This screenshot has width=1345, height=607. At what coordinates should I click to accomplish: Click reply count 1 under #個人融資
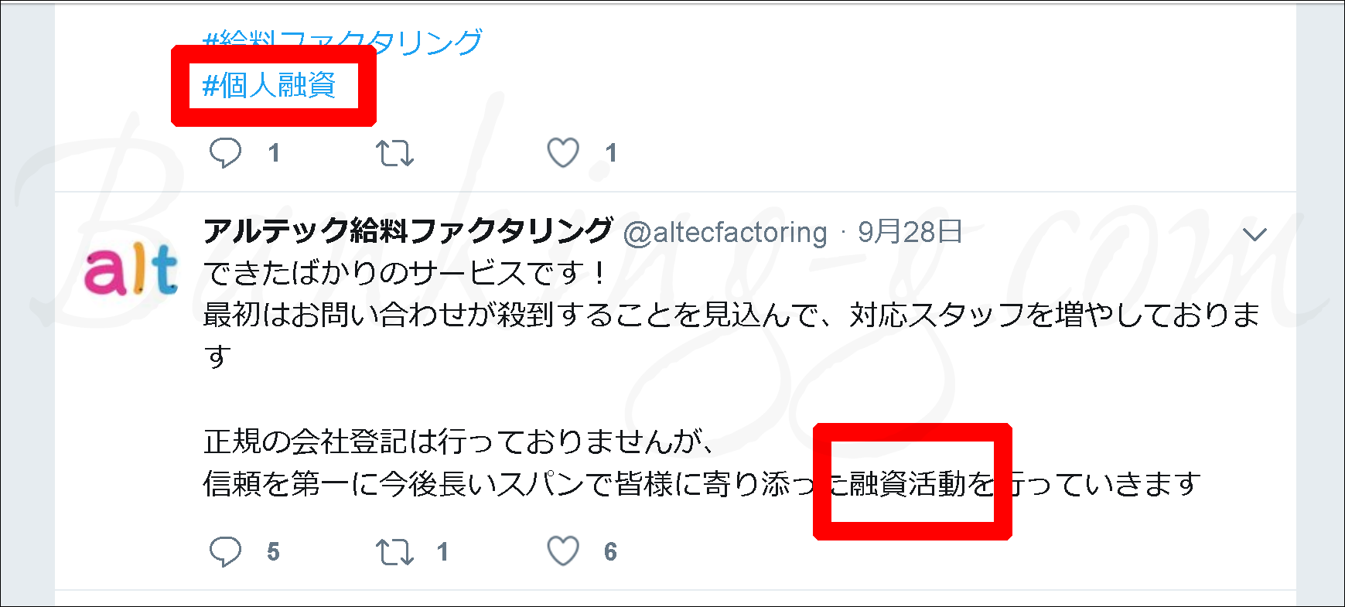click(x=274, y=153)
